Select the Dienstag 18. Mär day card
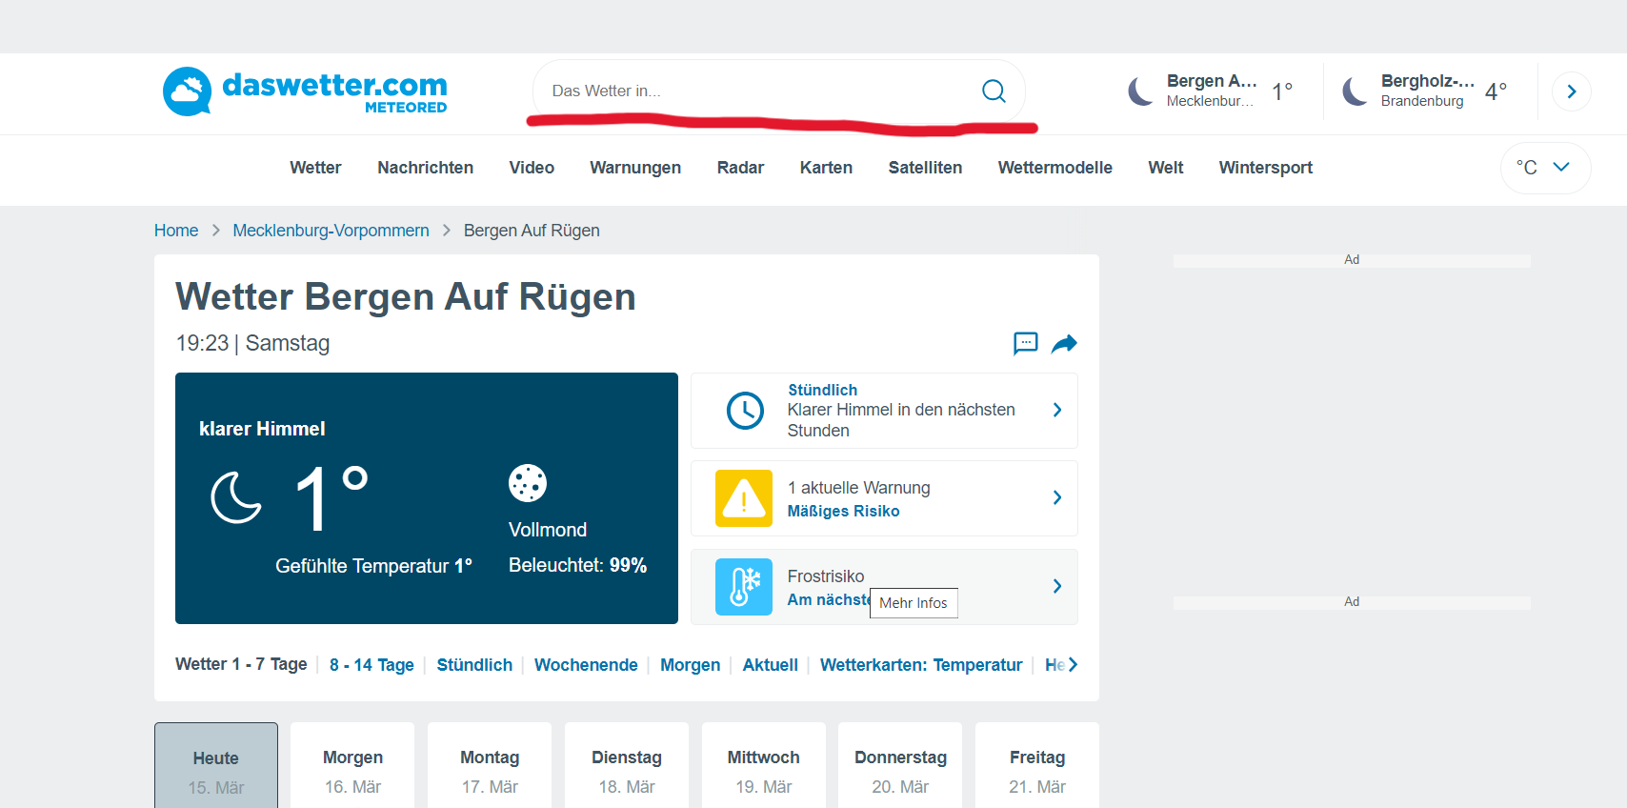This screenshot has height=808, width=1627. 627,765
